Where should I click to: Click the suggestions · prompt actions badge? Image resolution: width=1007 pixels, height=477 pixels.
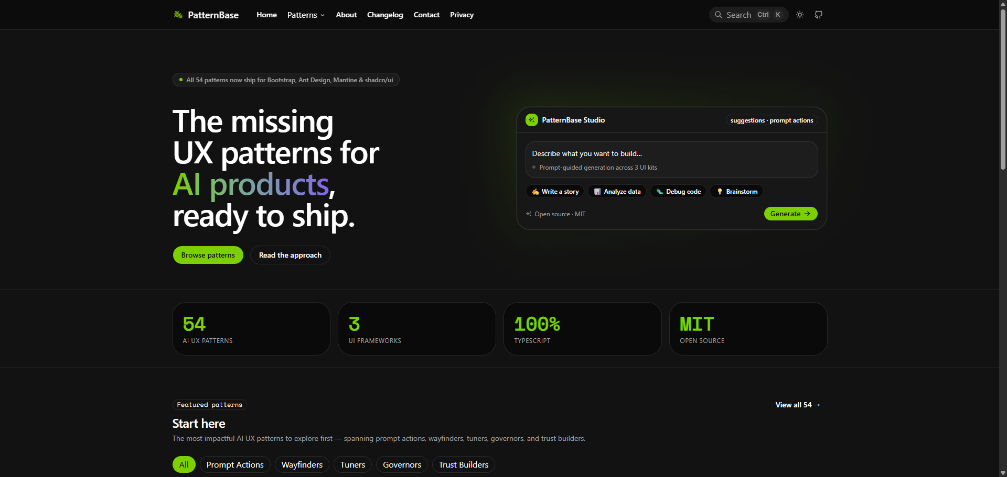(772, 120)
